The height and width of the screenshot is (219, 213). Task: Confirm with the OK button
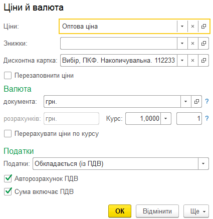120,211
